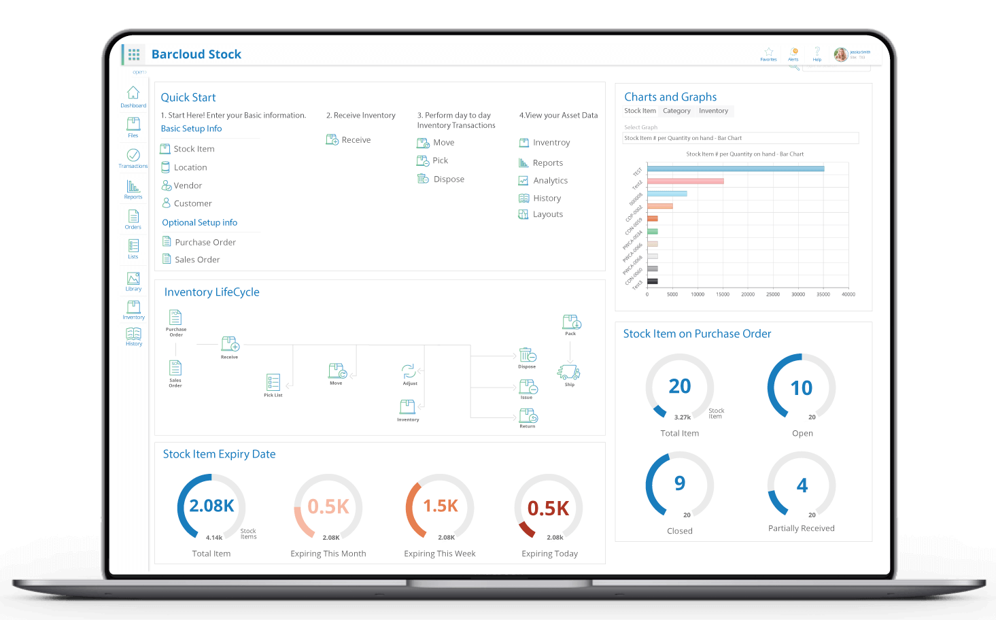The image size is (996, 620).
Task: Click the Partially Received gauge
Action: tap(802, 485)
